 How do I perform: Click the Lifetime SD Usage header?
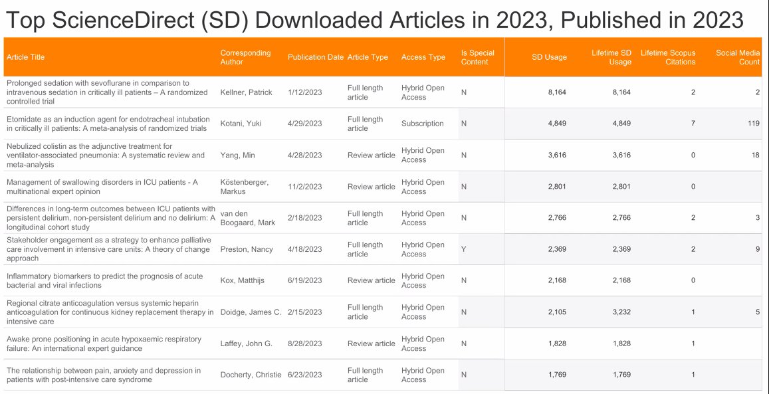611,57
